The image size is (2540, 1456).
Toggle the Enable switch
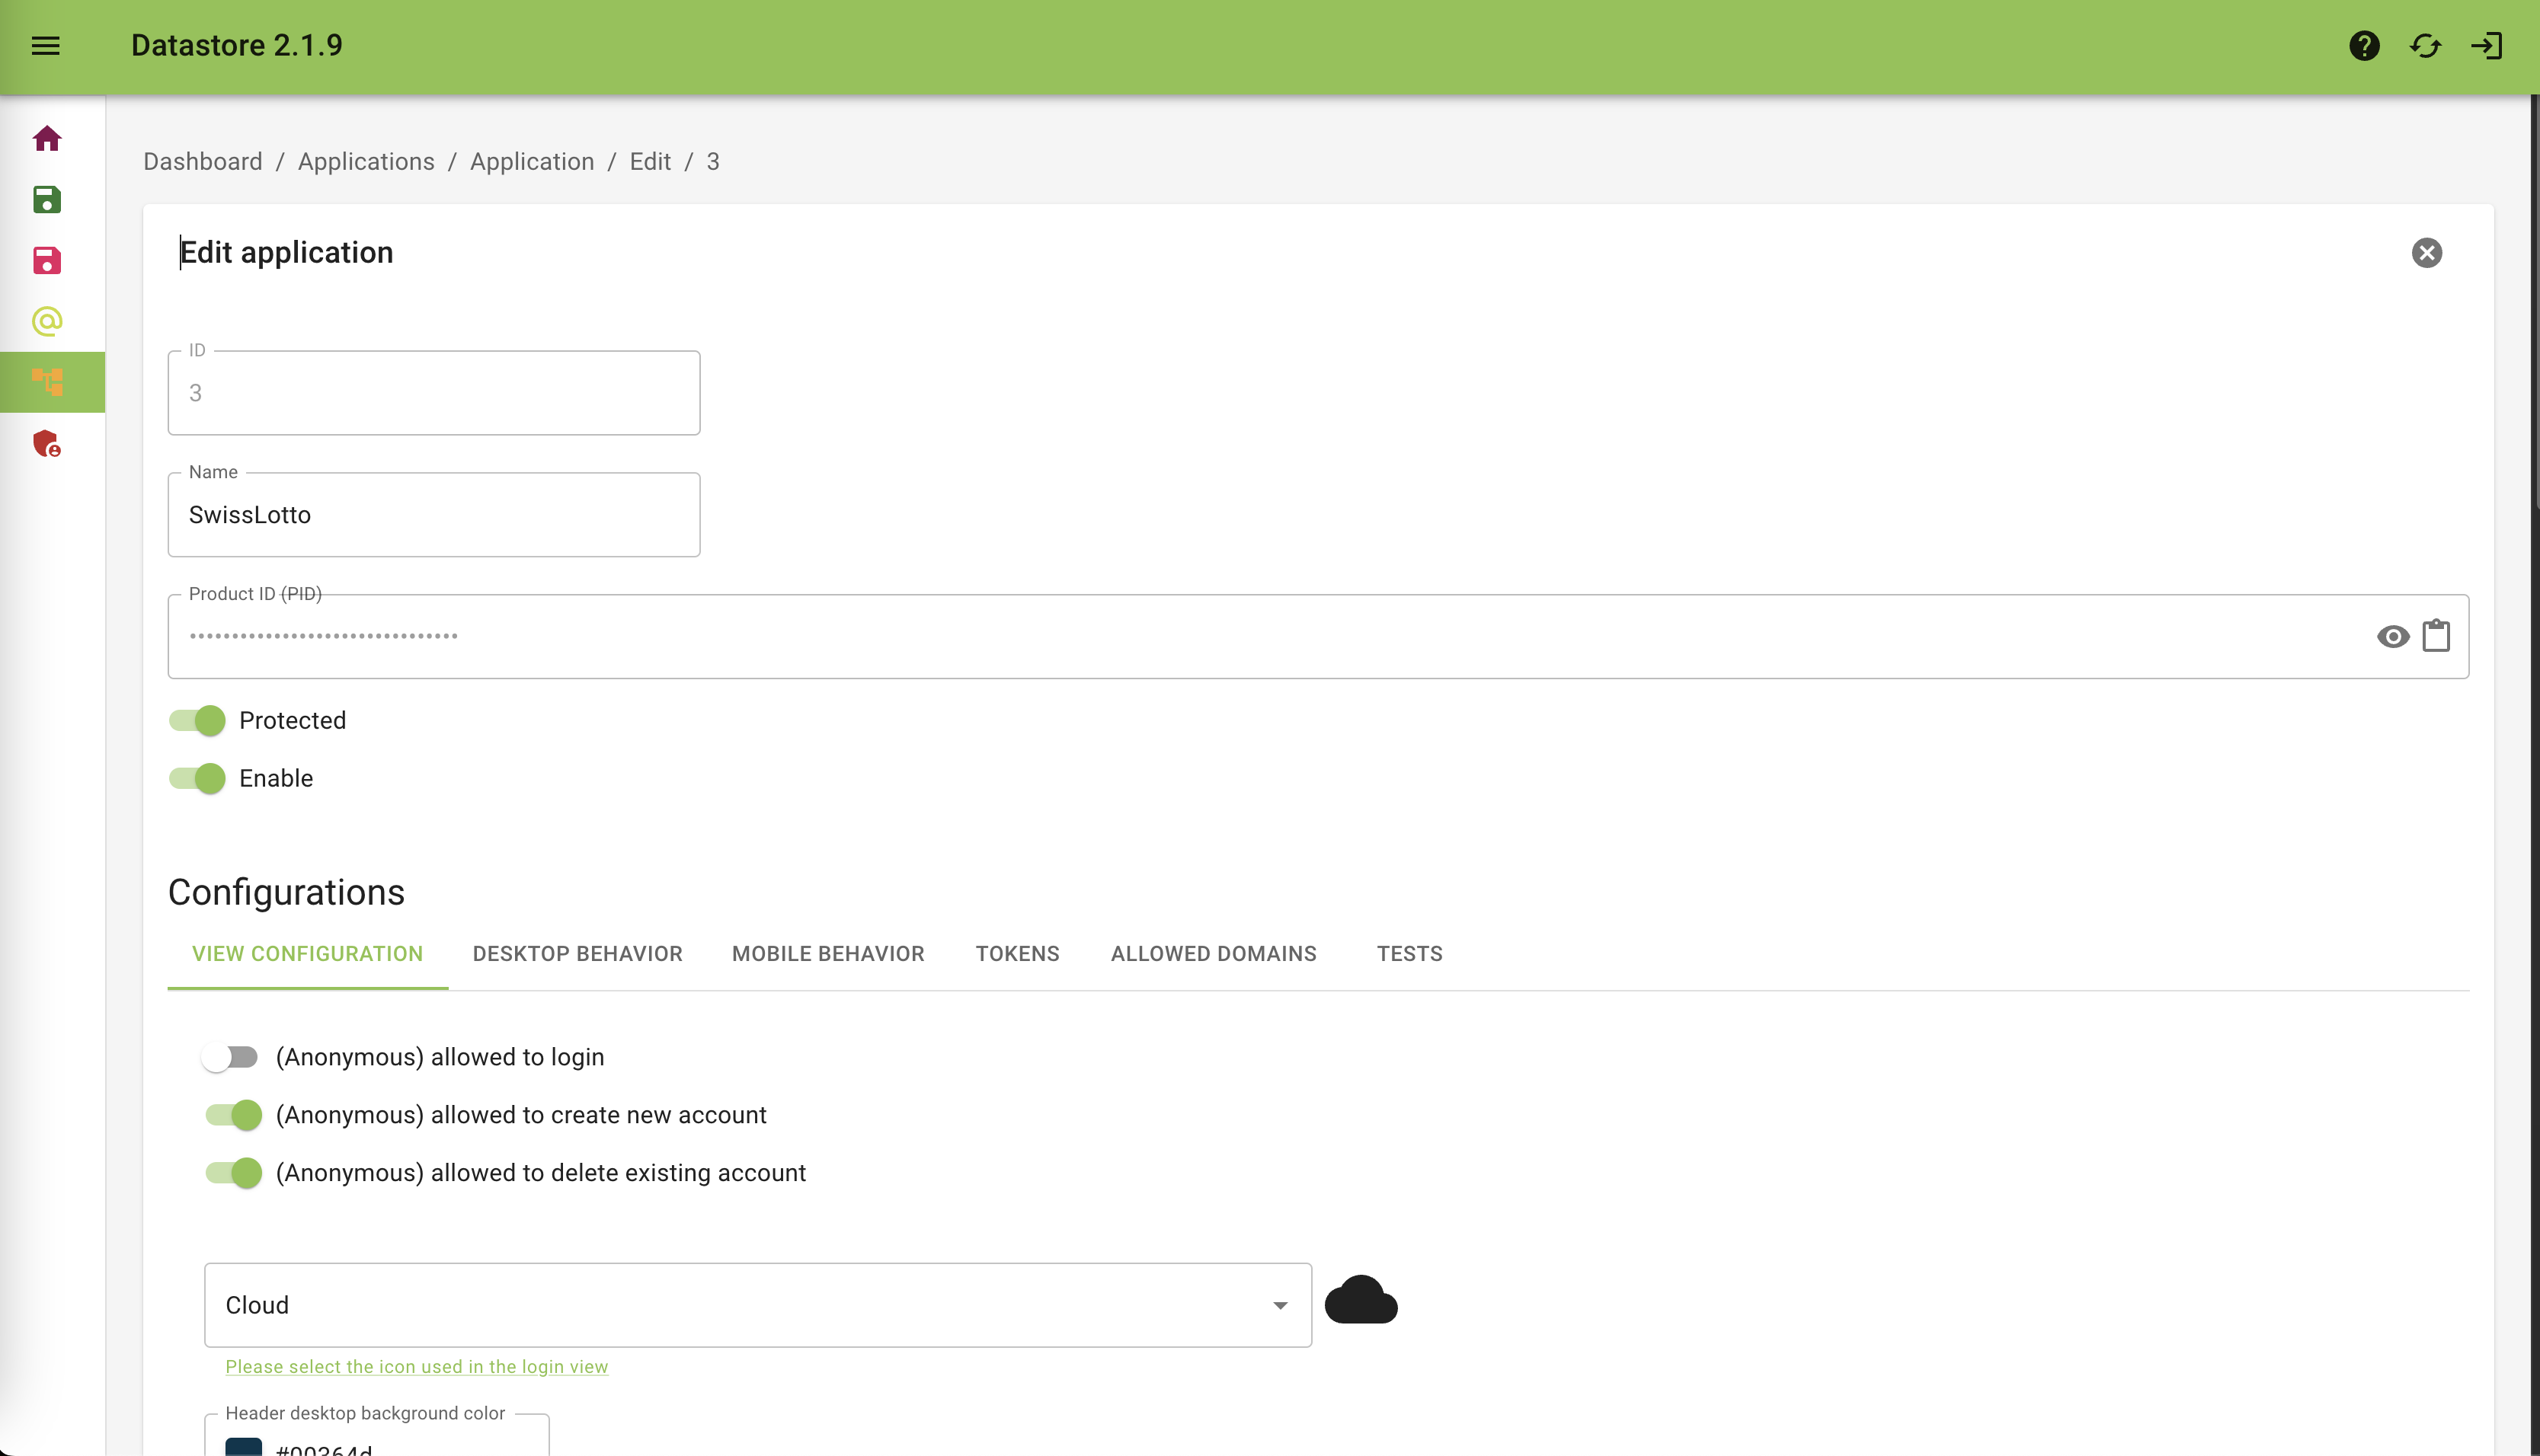pyautogui.click(x=198, y=778)
